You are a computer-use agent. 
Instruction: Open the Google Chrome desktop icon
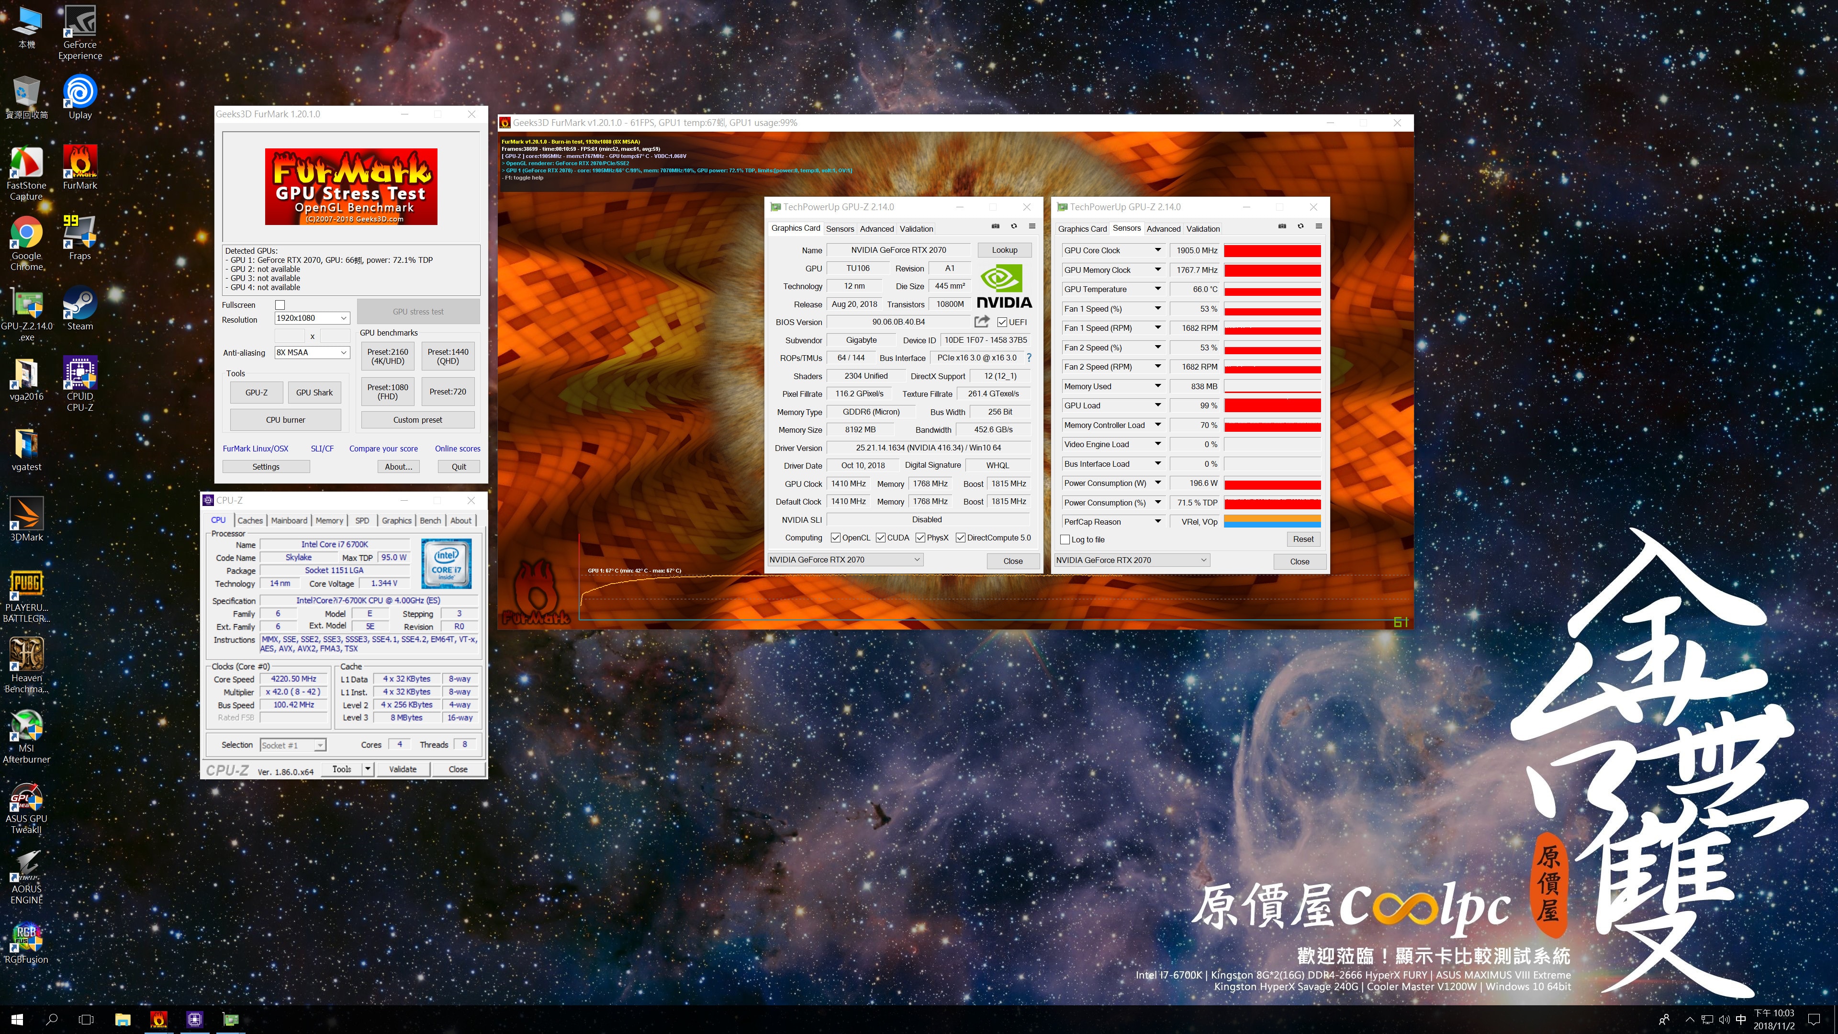tap(26, 243)
